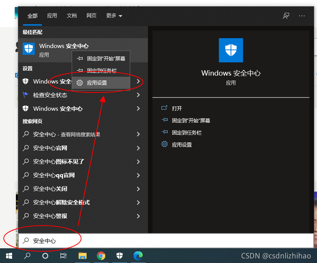Open the Windows 安全中心 best match result

pyautogui.click(x=83, y=50)
